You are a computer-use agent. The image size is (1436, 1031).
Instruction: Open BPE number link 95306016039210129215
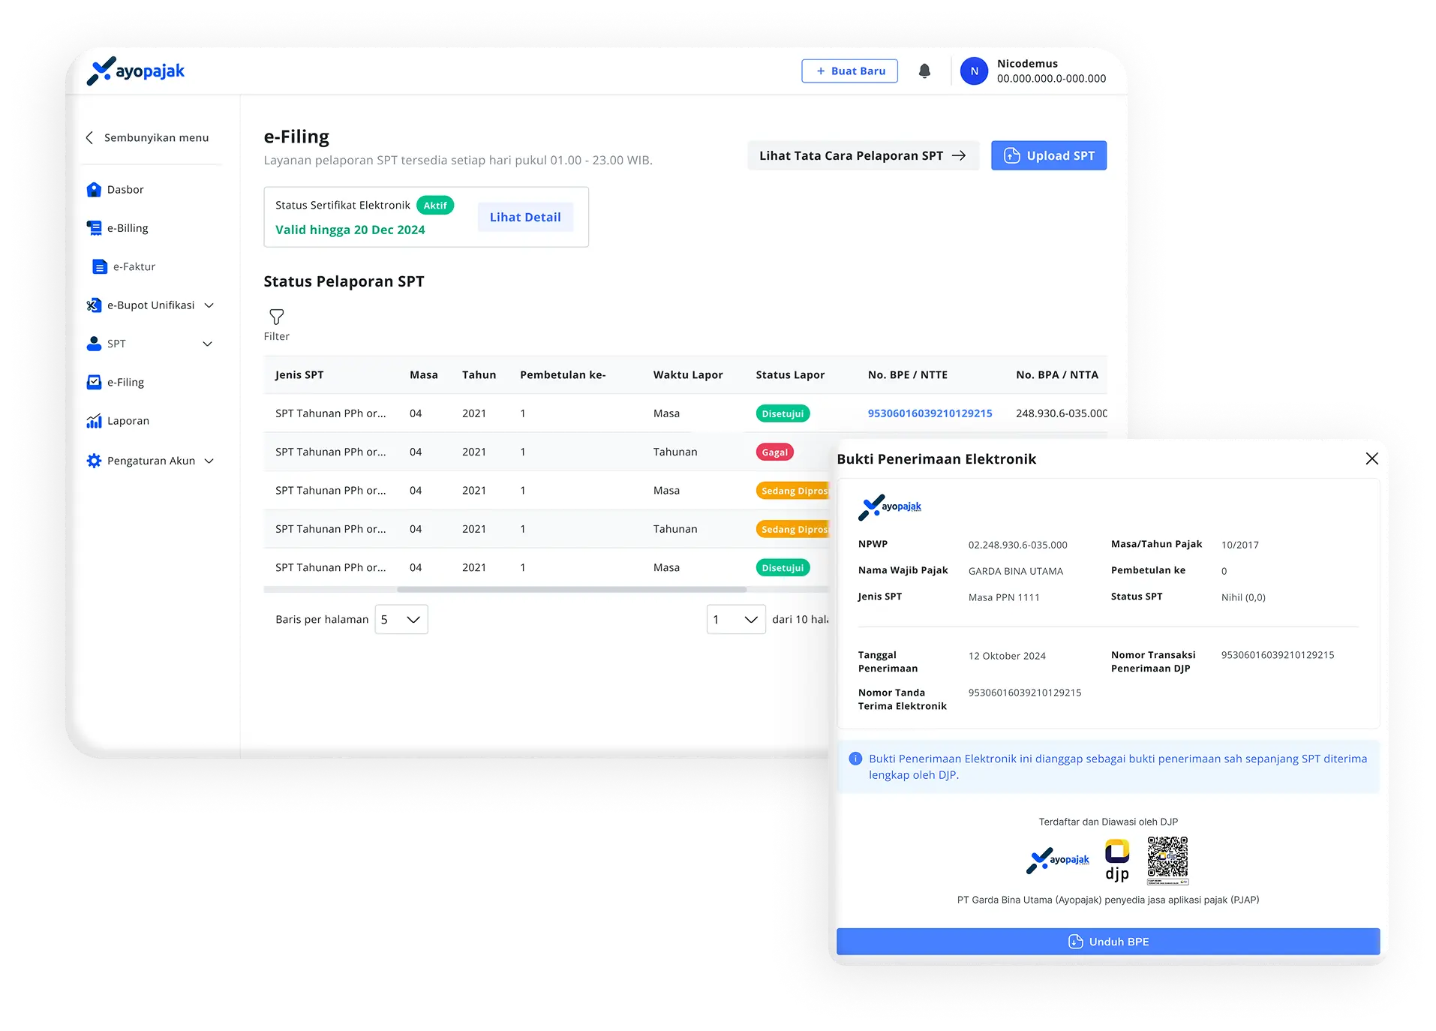click(930, 413)
